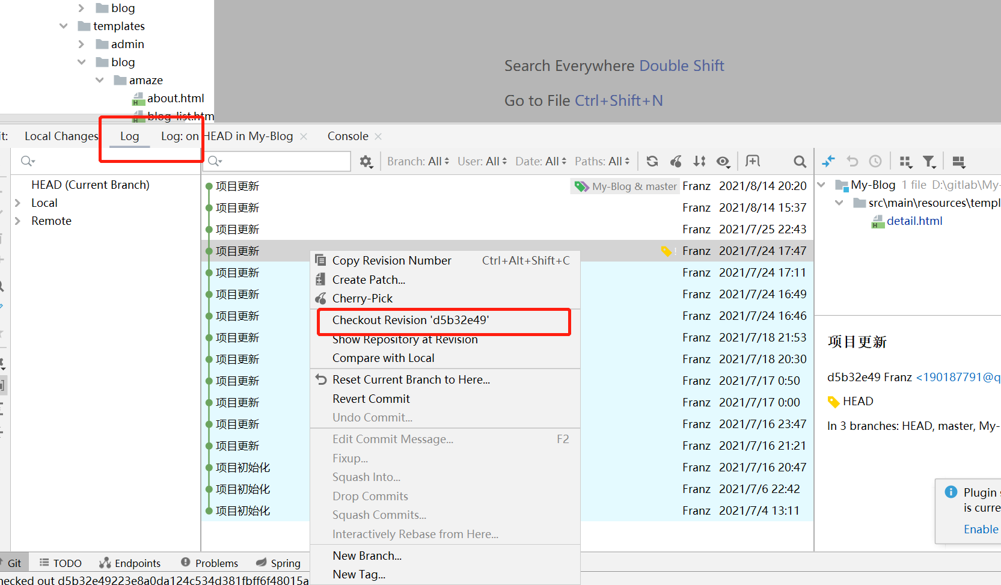Viewport: 1001px width, 585px height.
Task: Click the Go to Hash/Branch/Tag search icon
Action: 799,161
